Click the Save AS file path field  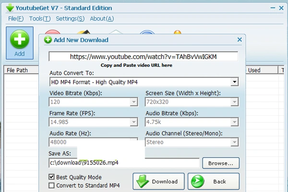click(x=124, y=163)
